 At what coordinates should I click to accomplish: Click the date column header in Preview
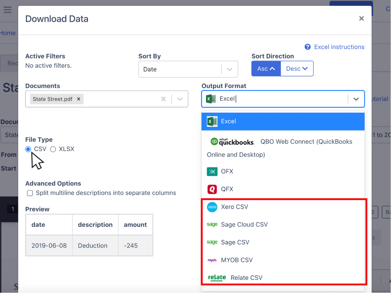pos(49,225)
